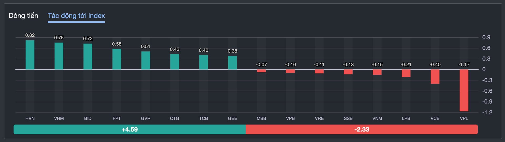This screenshot has width=505, height=142.
Task: Click the VPL red bar
Action: pyautogui.click(x=464, y=90)
